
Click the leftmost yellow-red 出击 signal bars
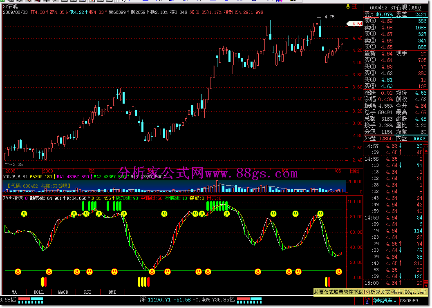(x=44, y=282)
